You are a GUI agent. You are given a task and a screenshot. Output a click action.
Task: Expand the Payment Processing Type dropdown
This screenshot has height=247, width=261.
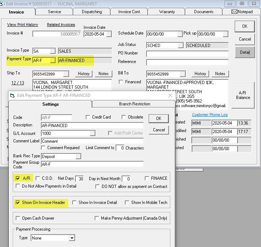click(72, 238)
